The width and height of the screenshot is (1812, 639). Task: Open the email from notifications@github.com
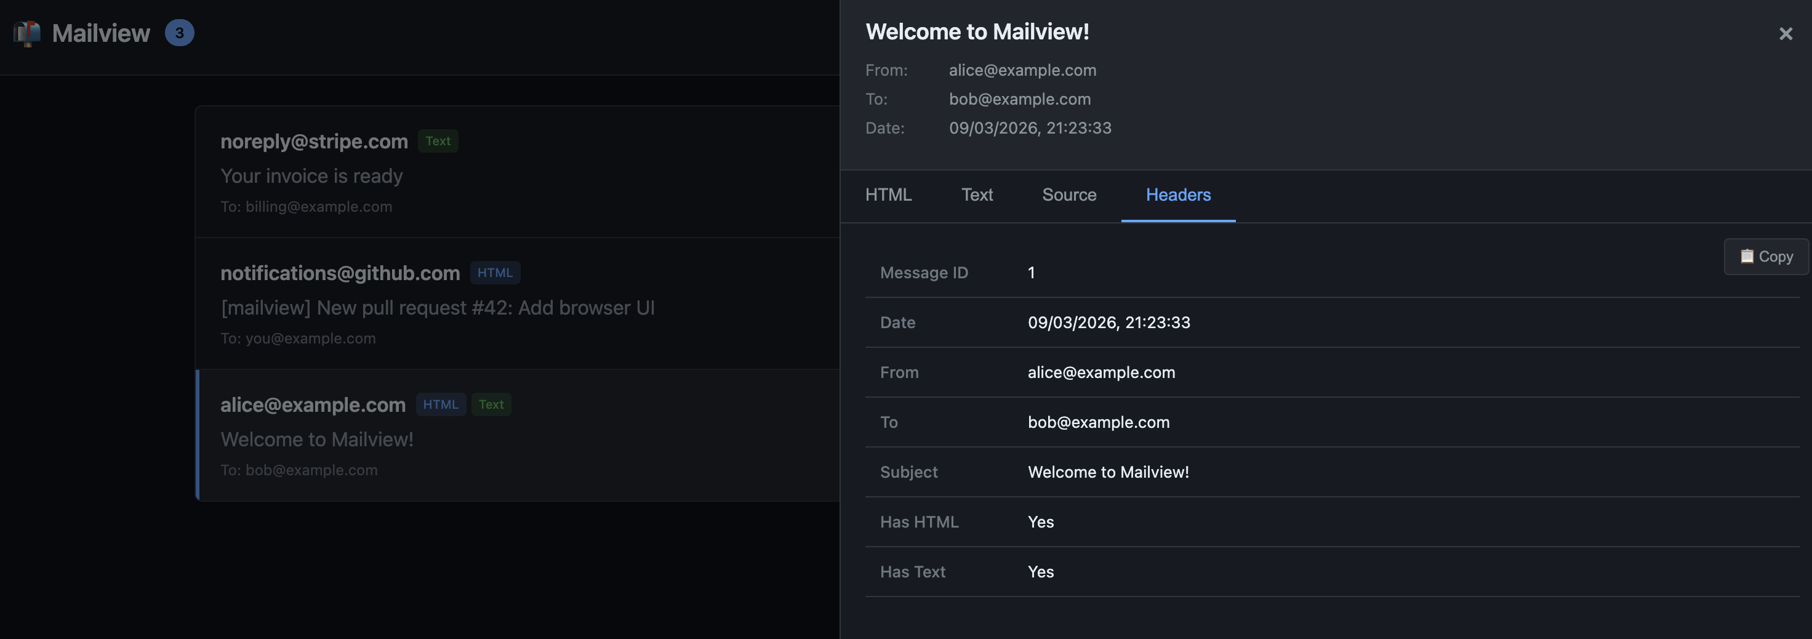(x=518, y=303)
